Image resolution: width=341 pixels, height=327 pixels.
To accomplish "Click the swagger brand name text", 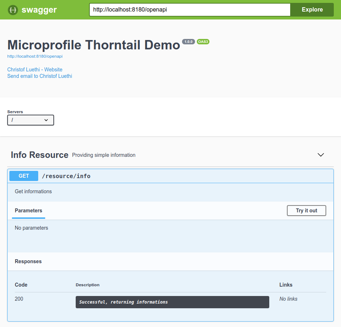I will click(x=39, y=10).
